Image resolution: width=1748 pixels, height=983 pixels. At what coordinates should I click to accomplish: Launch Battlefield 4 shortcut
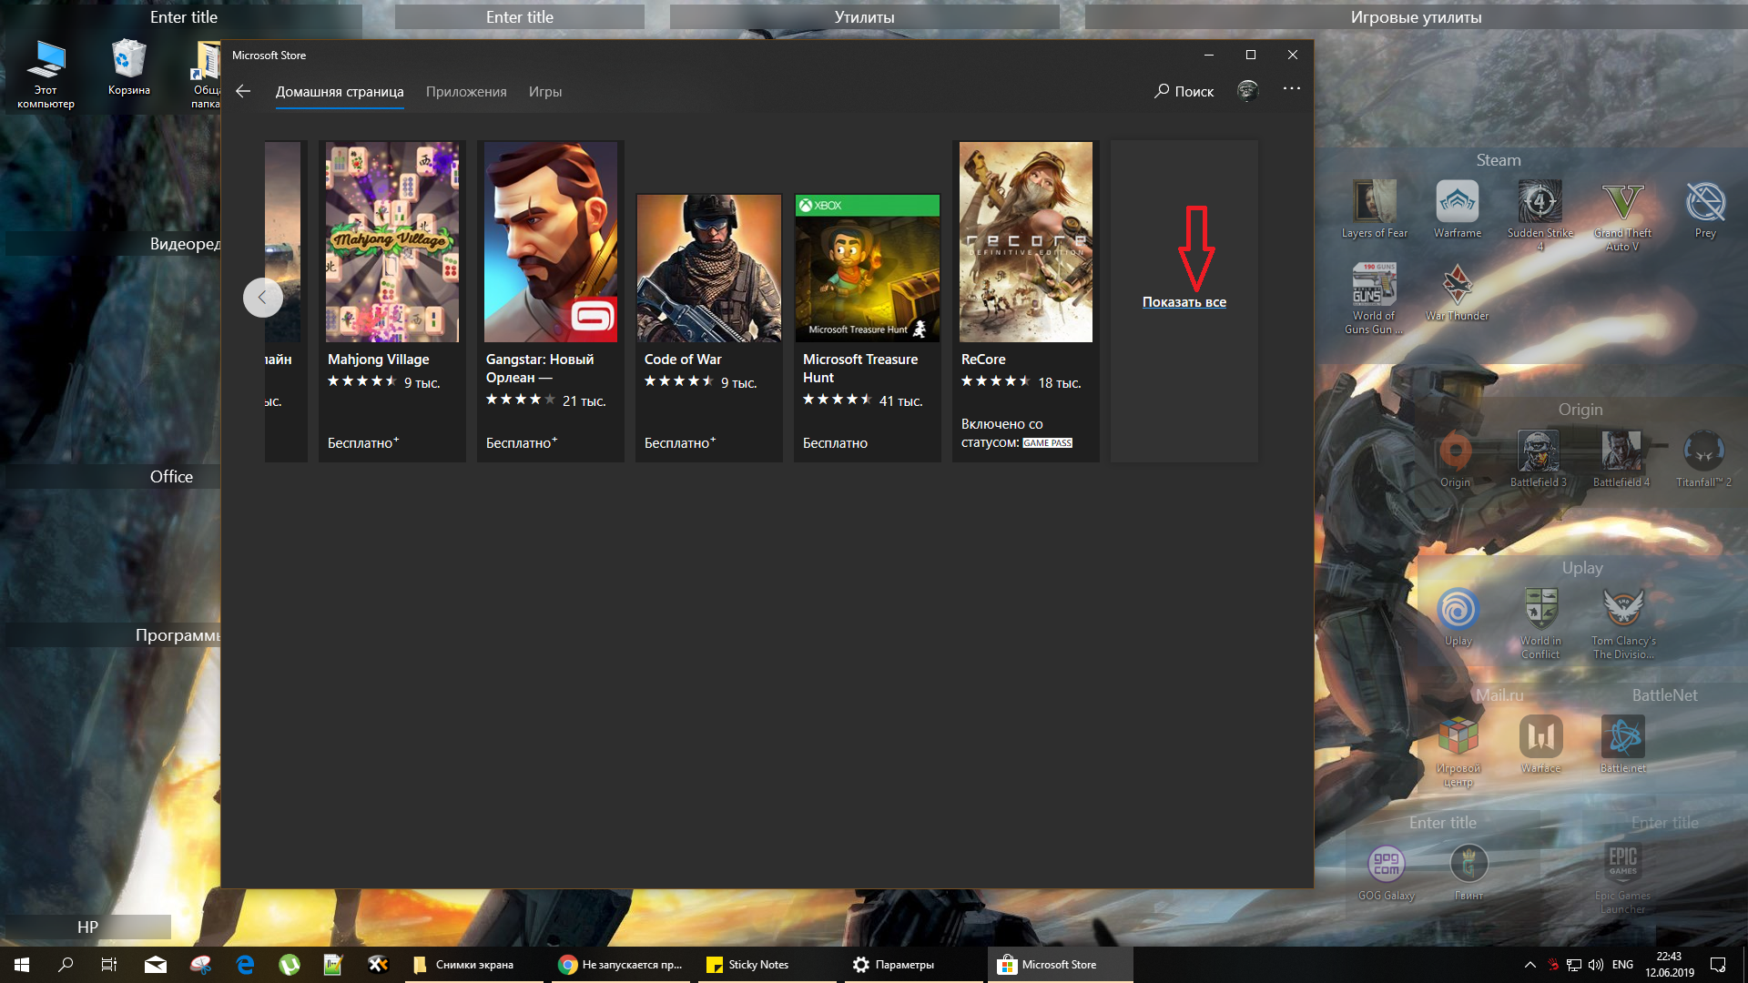coord(1621,459)
